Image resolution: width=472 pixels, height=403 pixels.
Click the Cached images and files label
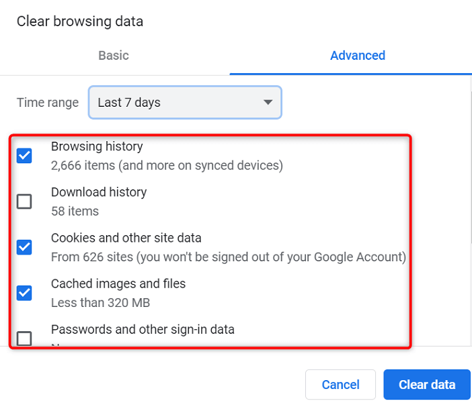[118, 283]
